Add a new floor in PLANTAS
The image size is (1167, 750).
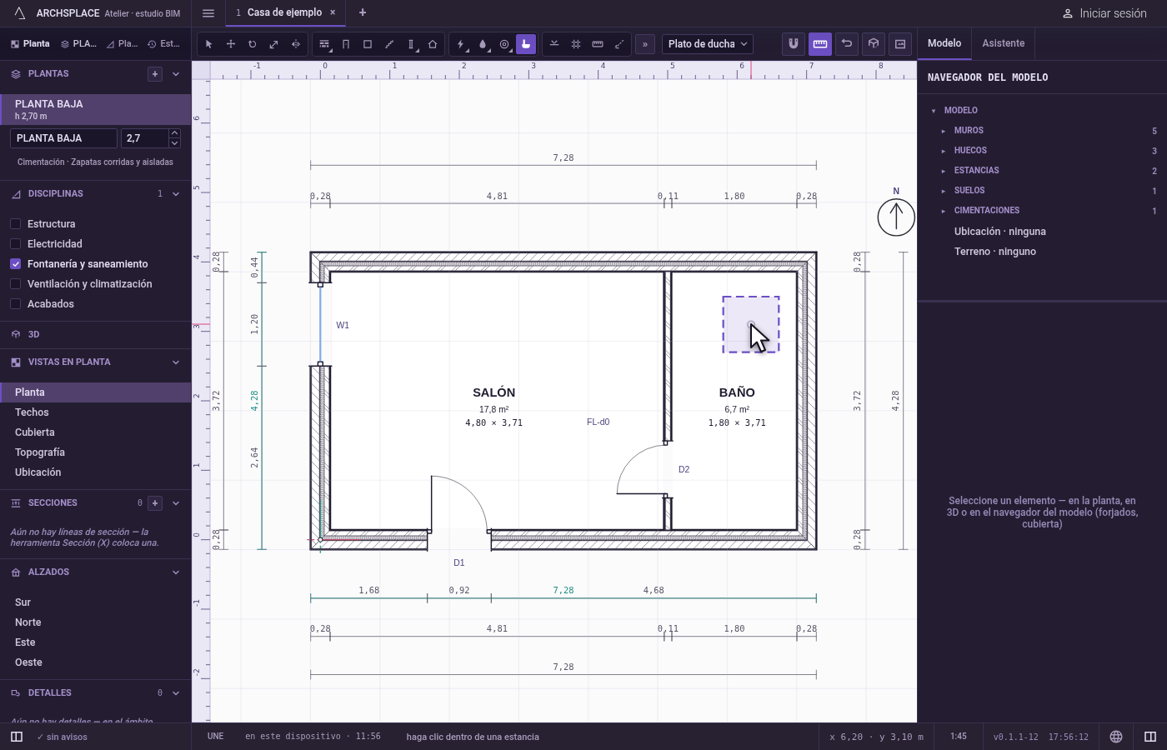click(x=155, y=74)
